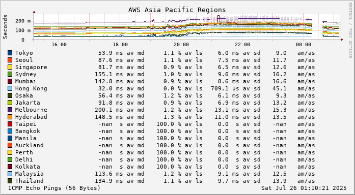Click the Manila legend color swatch
The image size is (355, 195).
point(10,138)
